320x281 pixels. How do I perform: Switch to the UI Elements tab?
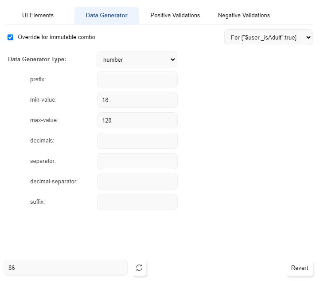[x=38, y=16]
